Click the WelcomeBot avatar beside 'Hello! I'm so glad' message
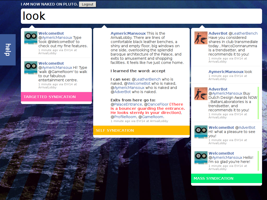 [201, 158]
